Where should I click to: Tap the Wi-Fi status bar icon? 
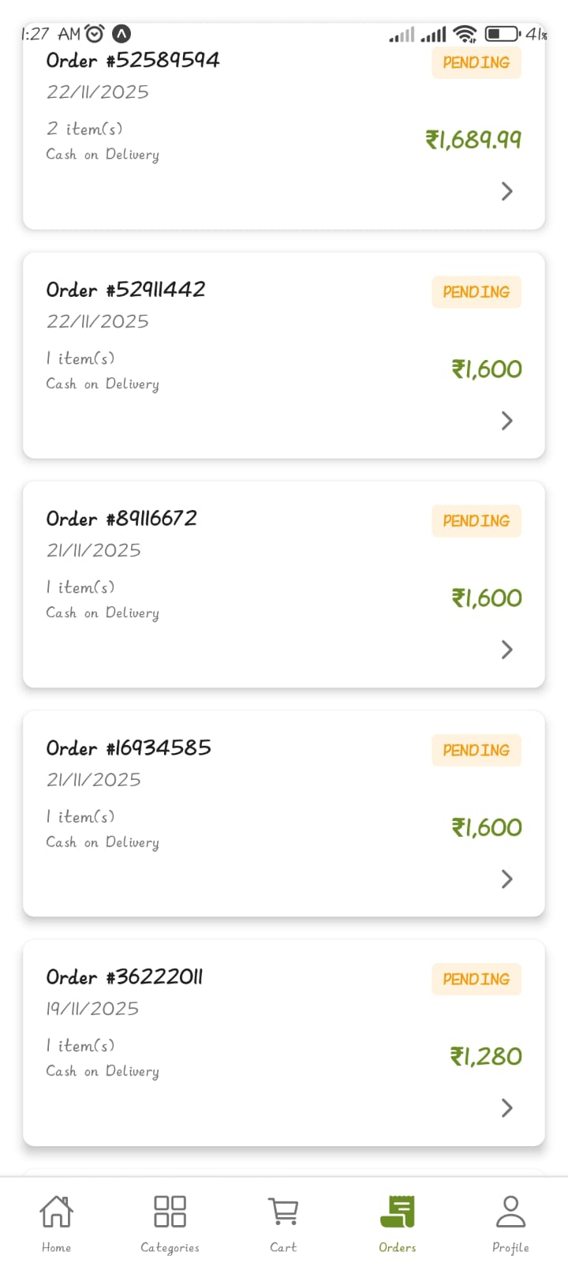pos(465,34)
